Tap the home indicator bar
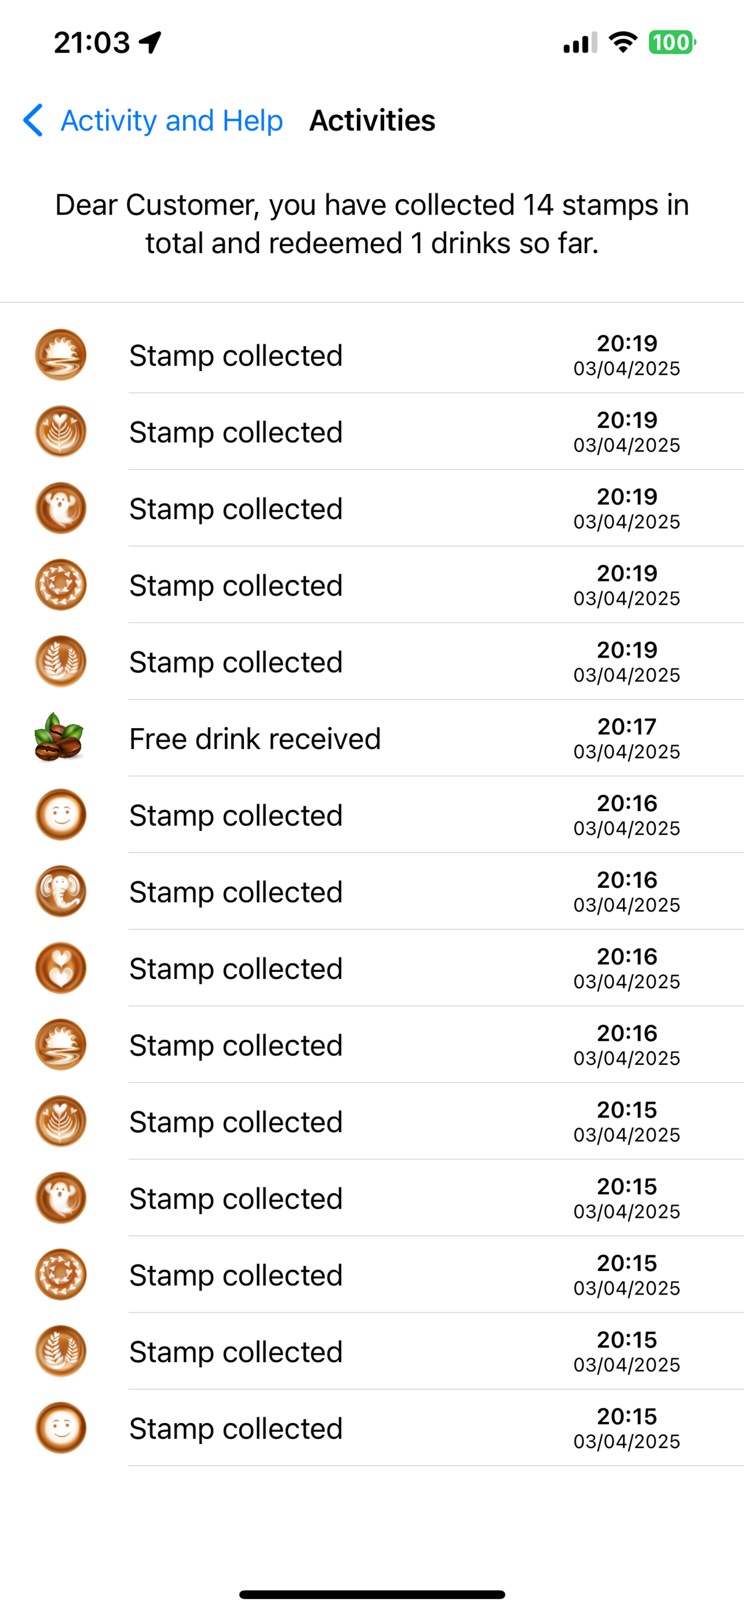 (372, 1594)
